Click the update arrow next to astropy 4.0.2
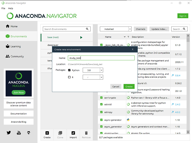This screenshot has height=143, width=192. (x=173, y=112)
